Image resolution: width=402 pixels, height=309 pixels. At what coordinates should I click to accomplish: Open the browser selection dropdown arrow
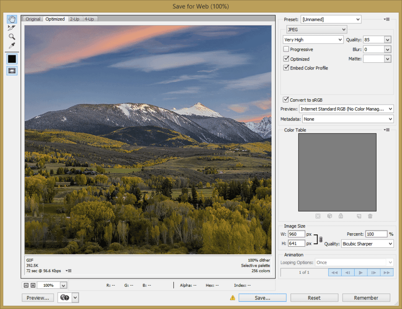75,298
